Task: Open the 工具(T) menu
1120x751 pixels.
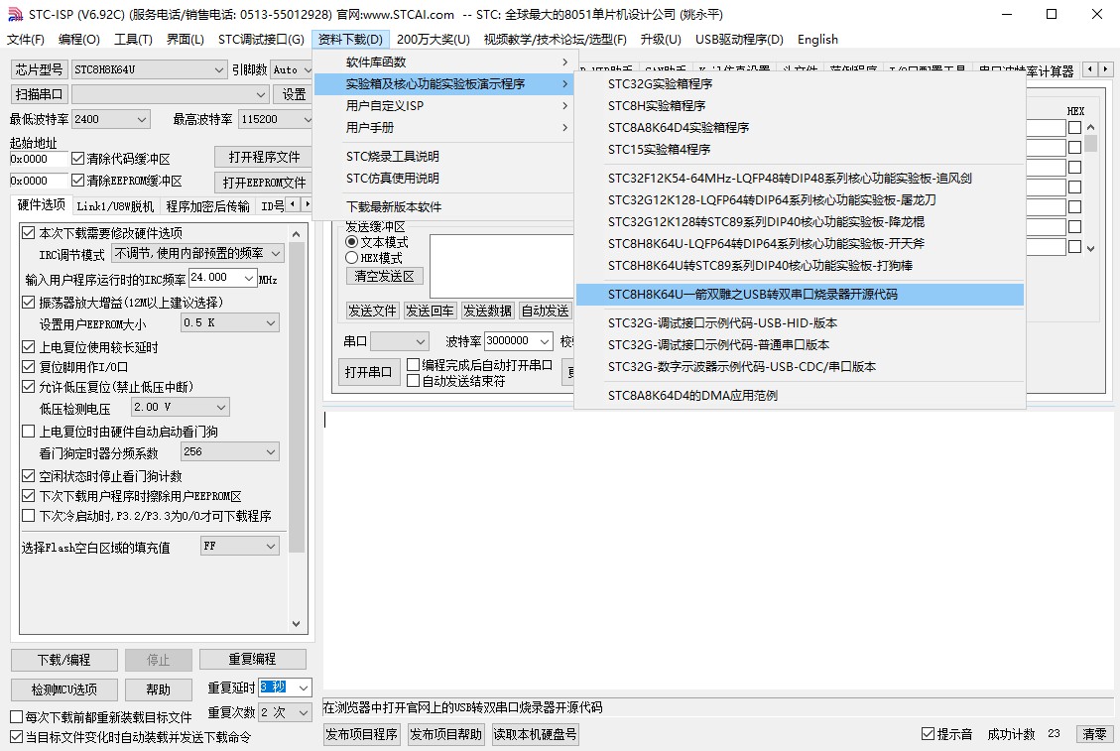Action: pos(133,40)
